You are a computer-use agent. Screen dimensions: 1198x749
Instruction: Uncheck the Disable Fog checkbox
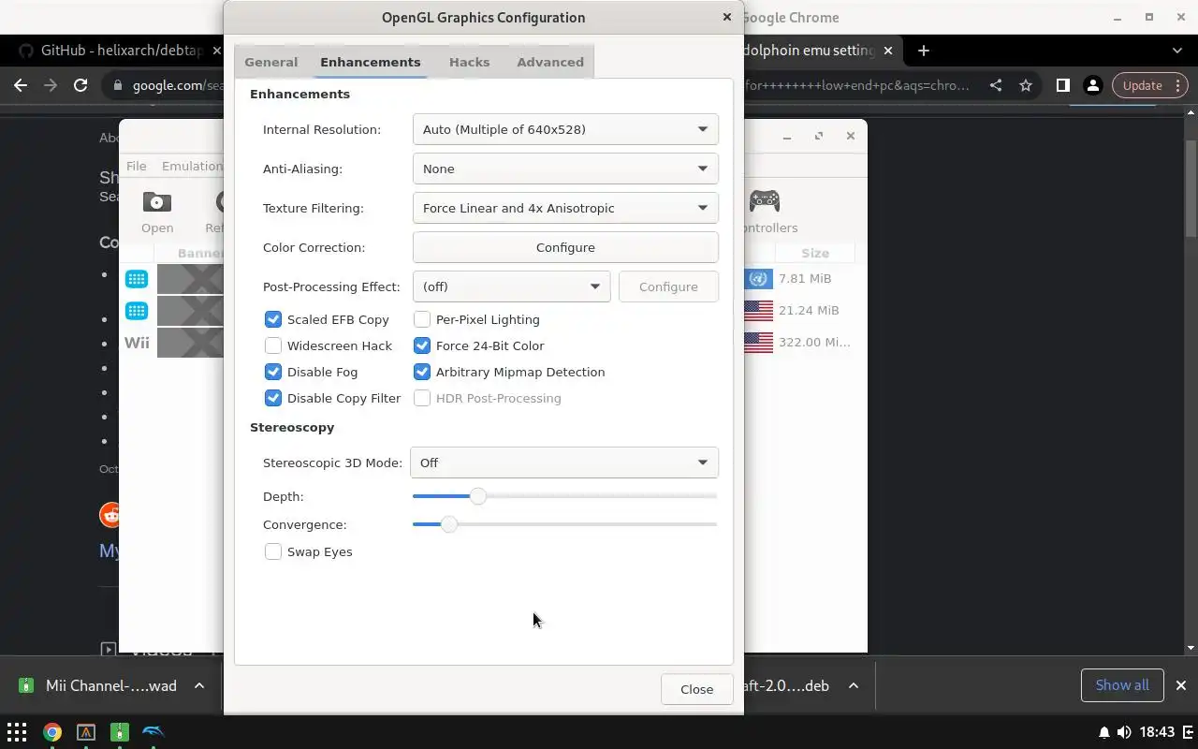273,372
